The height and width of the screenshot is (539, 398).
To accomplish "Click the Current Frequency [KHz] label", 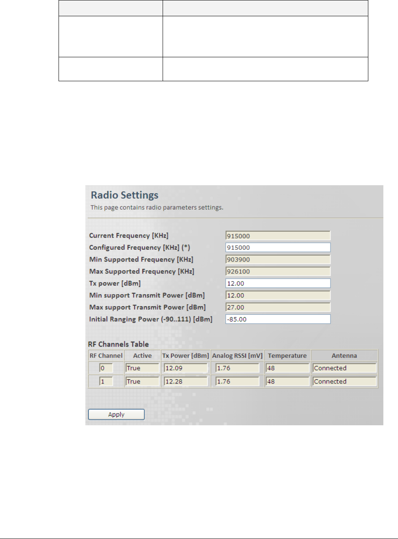I will (x=129, y=236).
